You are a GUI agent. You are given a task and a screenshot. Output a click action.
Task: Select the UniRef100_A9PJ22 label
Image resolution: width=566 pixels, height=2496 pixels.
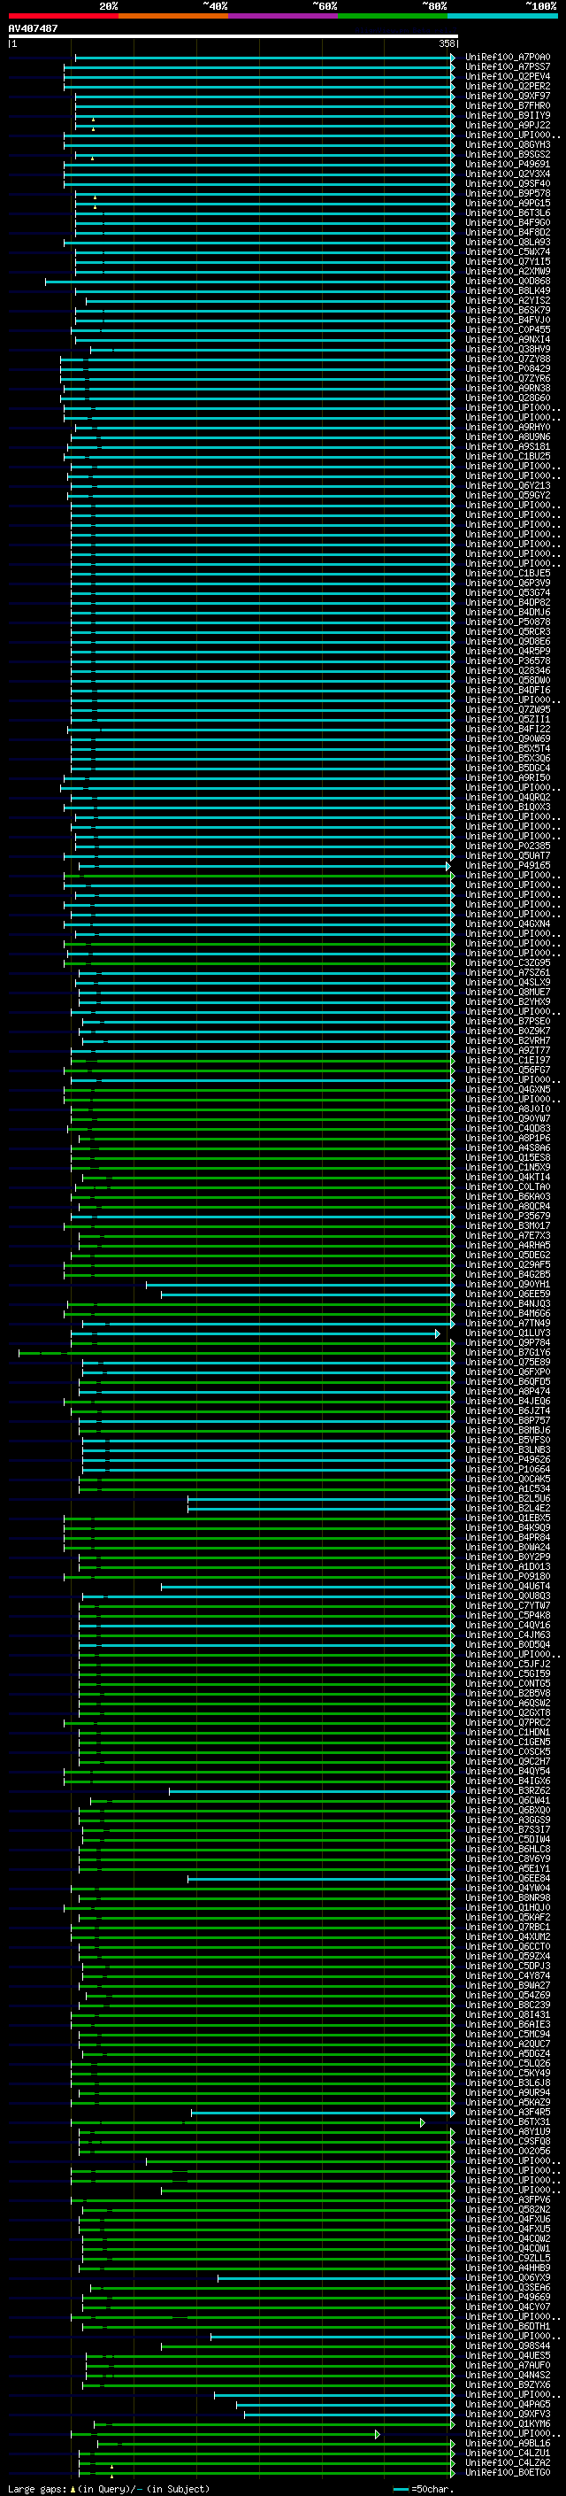(x=507, y=125)
